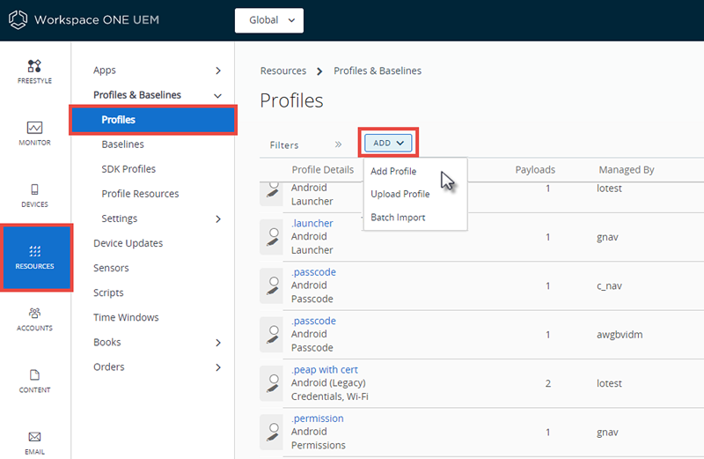The width and height of the screenshot is (704, 459).
Task: Open Time Windows in the navigation
Action: [126, 317]
